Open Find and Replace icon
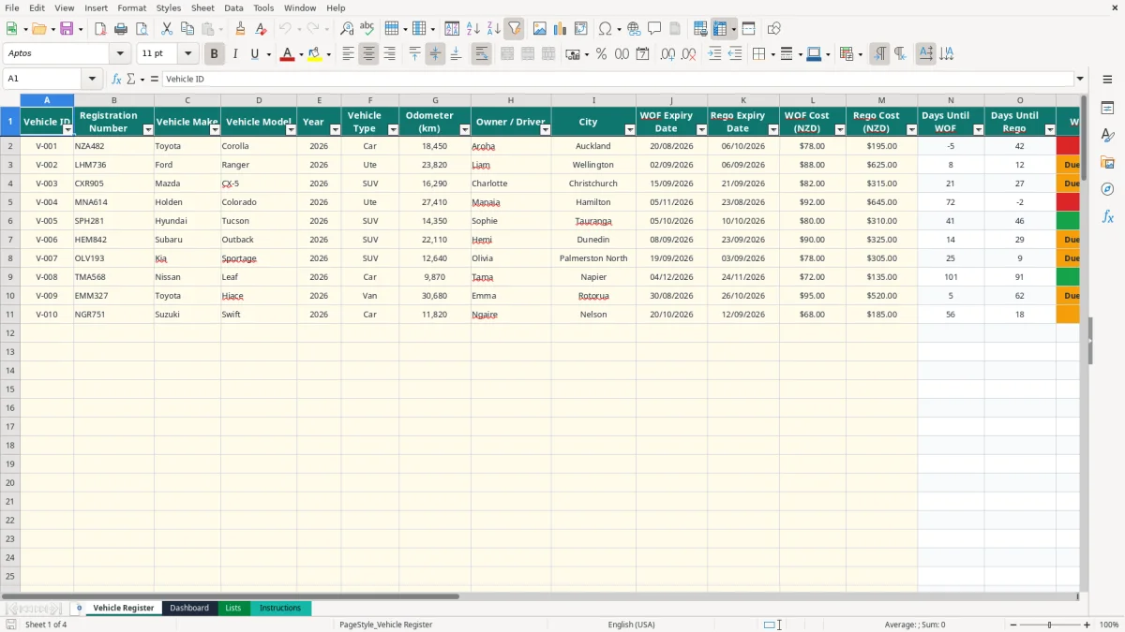The image size is (1125, 632). tap(347, 29)
